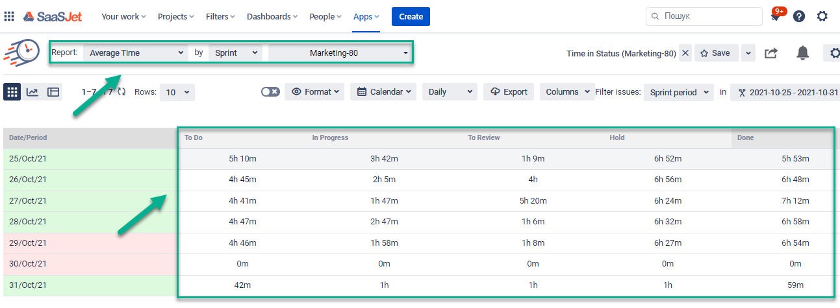Open the Filters menu
This screenshot has width=840, height=308.
(x=220, y=16)
